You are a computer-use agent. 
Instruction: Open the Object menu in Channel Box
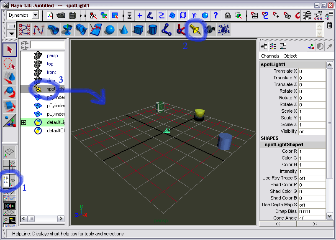click(x=290, y=56)
